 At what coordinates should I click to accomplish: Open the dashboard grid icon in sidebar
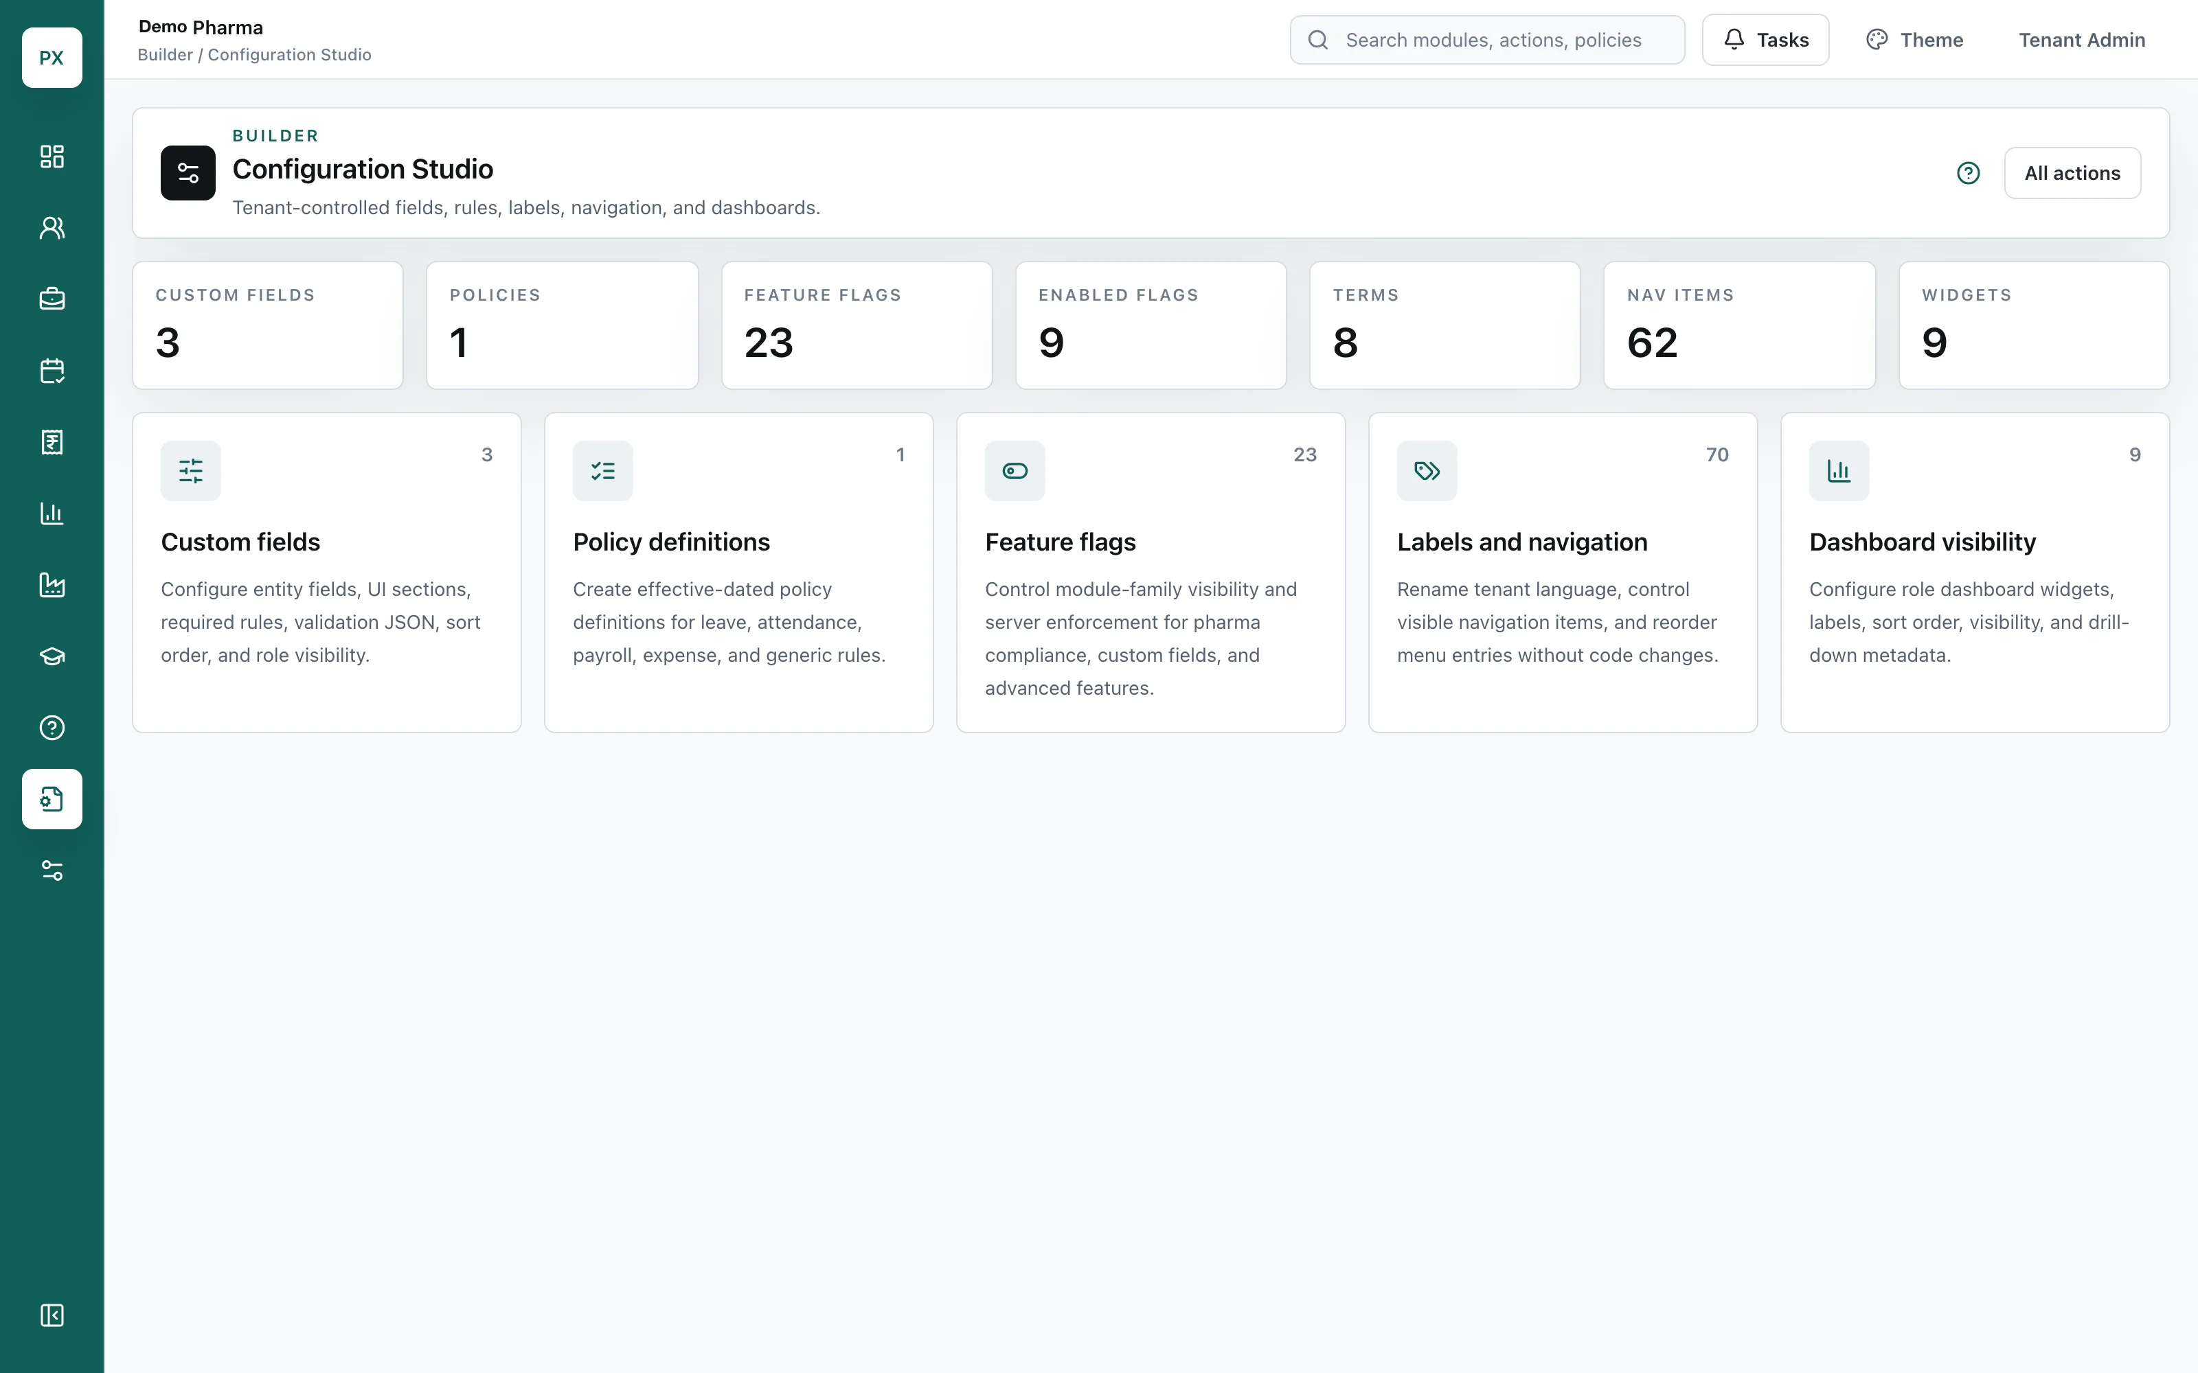(x=52, y=157)
